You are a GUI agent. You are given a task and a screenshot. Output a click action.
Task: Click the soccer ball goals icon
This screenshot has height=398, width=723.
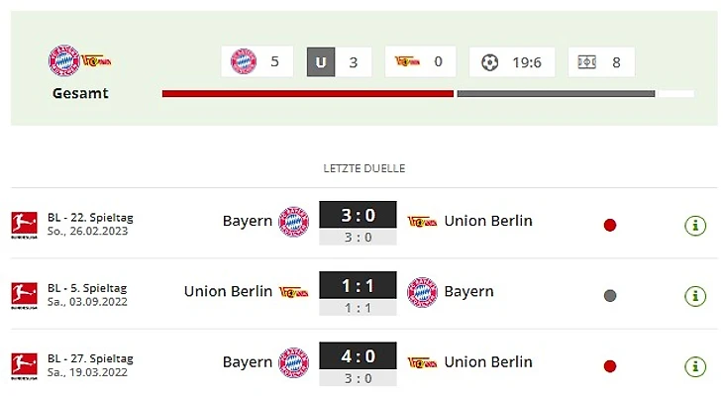pyautogui.click(x=489, y=62)
